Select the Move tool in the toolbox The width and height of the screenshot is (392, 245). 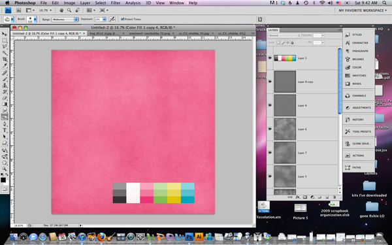coord(5,34)
